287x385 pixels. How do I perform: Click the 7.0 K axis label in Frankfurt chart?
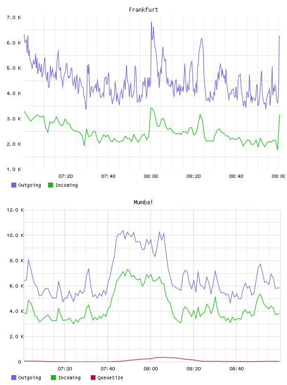[x=14, y=17]
